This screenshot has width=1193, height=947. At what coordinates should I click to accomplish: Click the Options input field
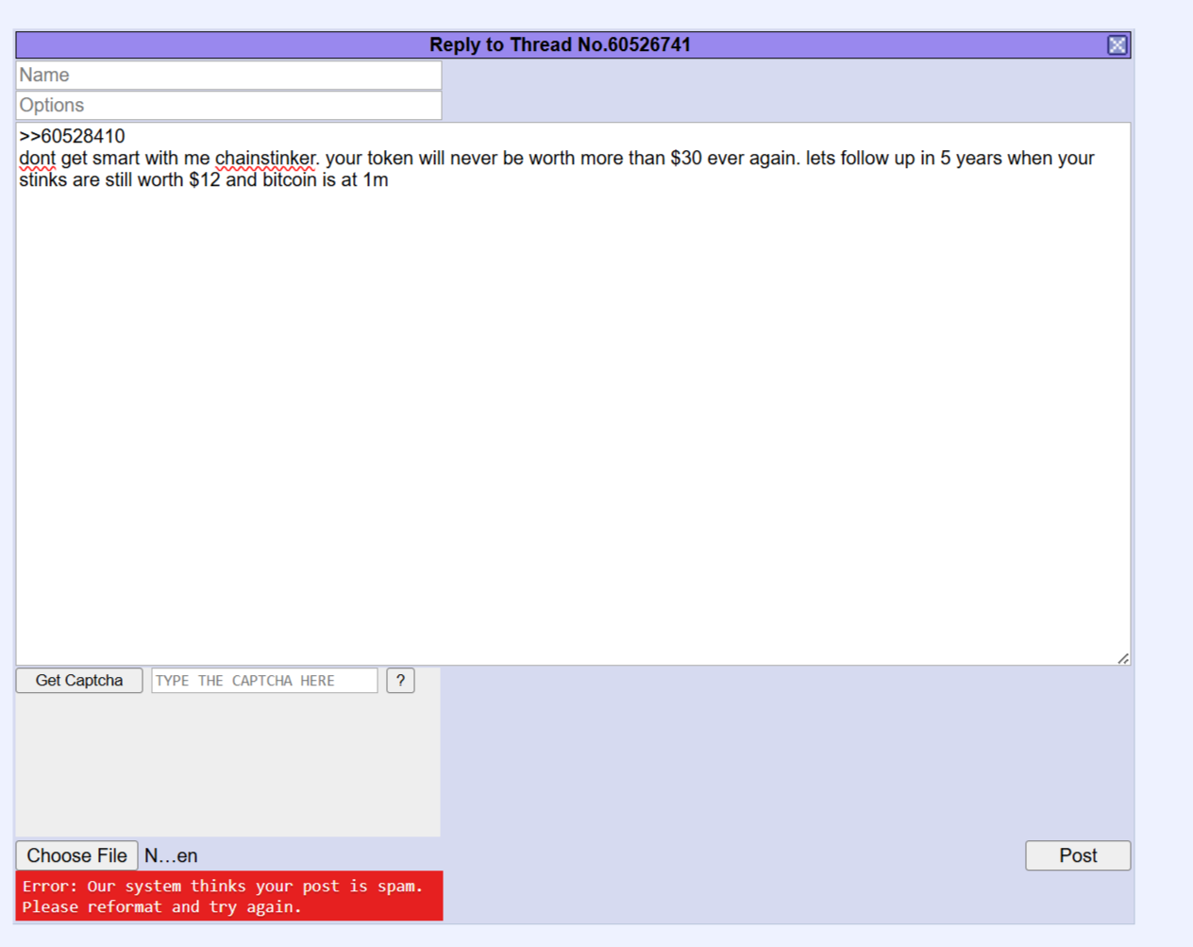tap(228, 106)
